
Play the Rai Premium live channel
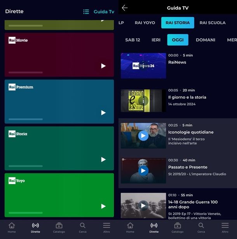(103, 113)
